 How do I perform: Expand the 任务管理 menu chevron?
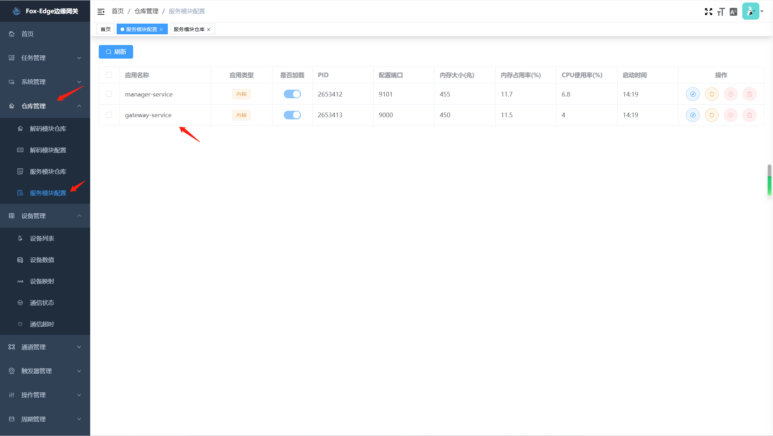(79, 58)
